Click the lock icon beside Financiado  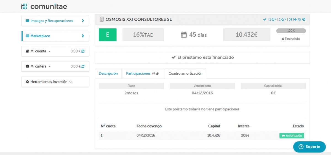pos(283,39)
